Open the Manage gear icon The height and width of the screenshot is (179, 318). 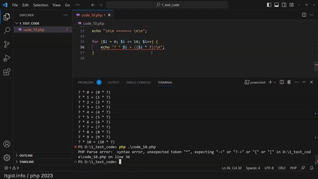point(6,158)
